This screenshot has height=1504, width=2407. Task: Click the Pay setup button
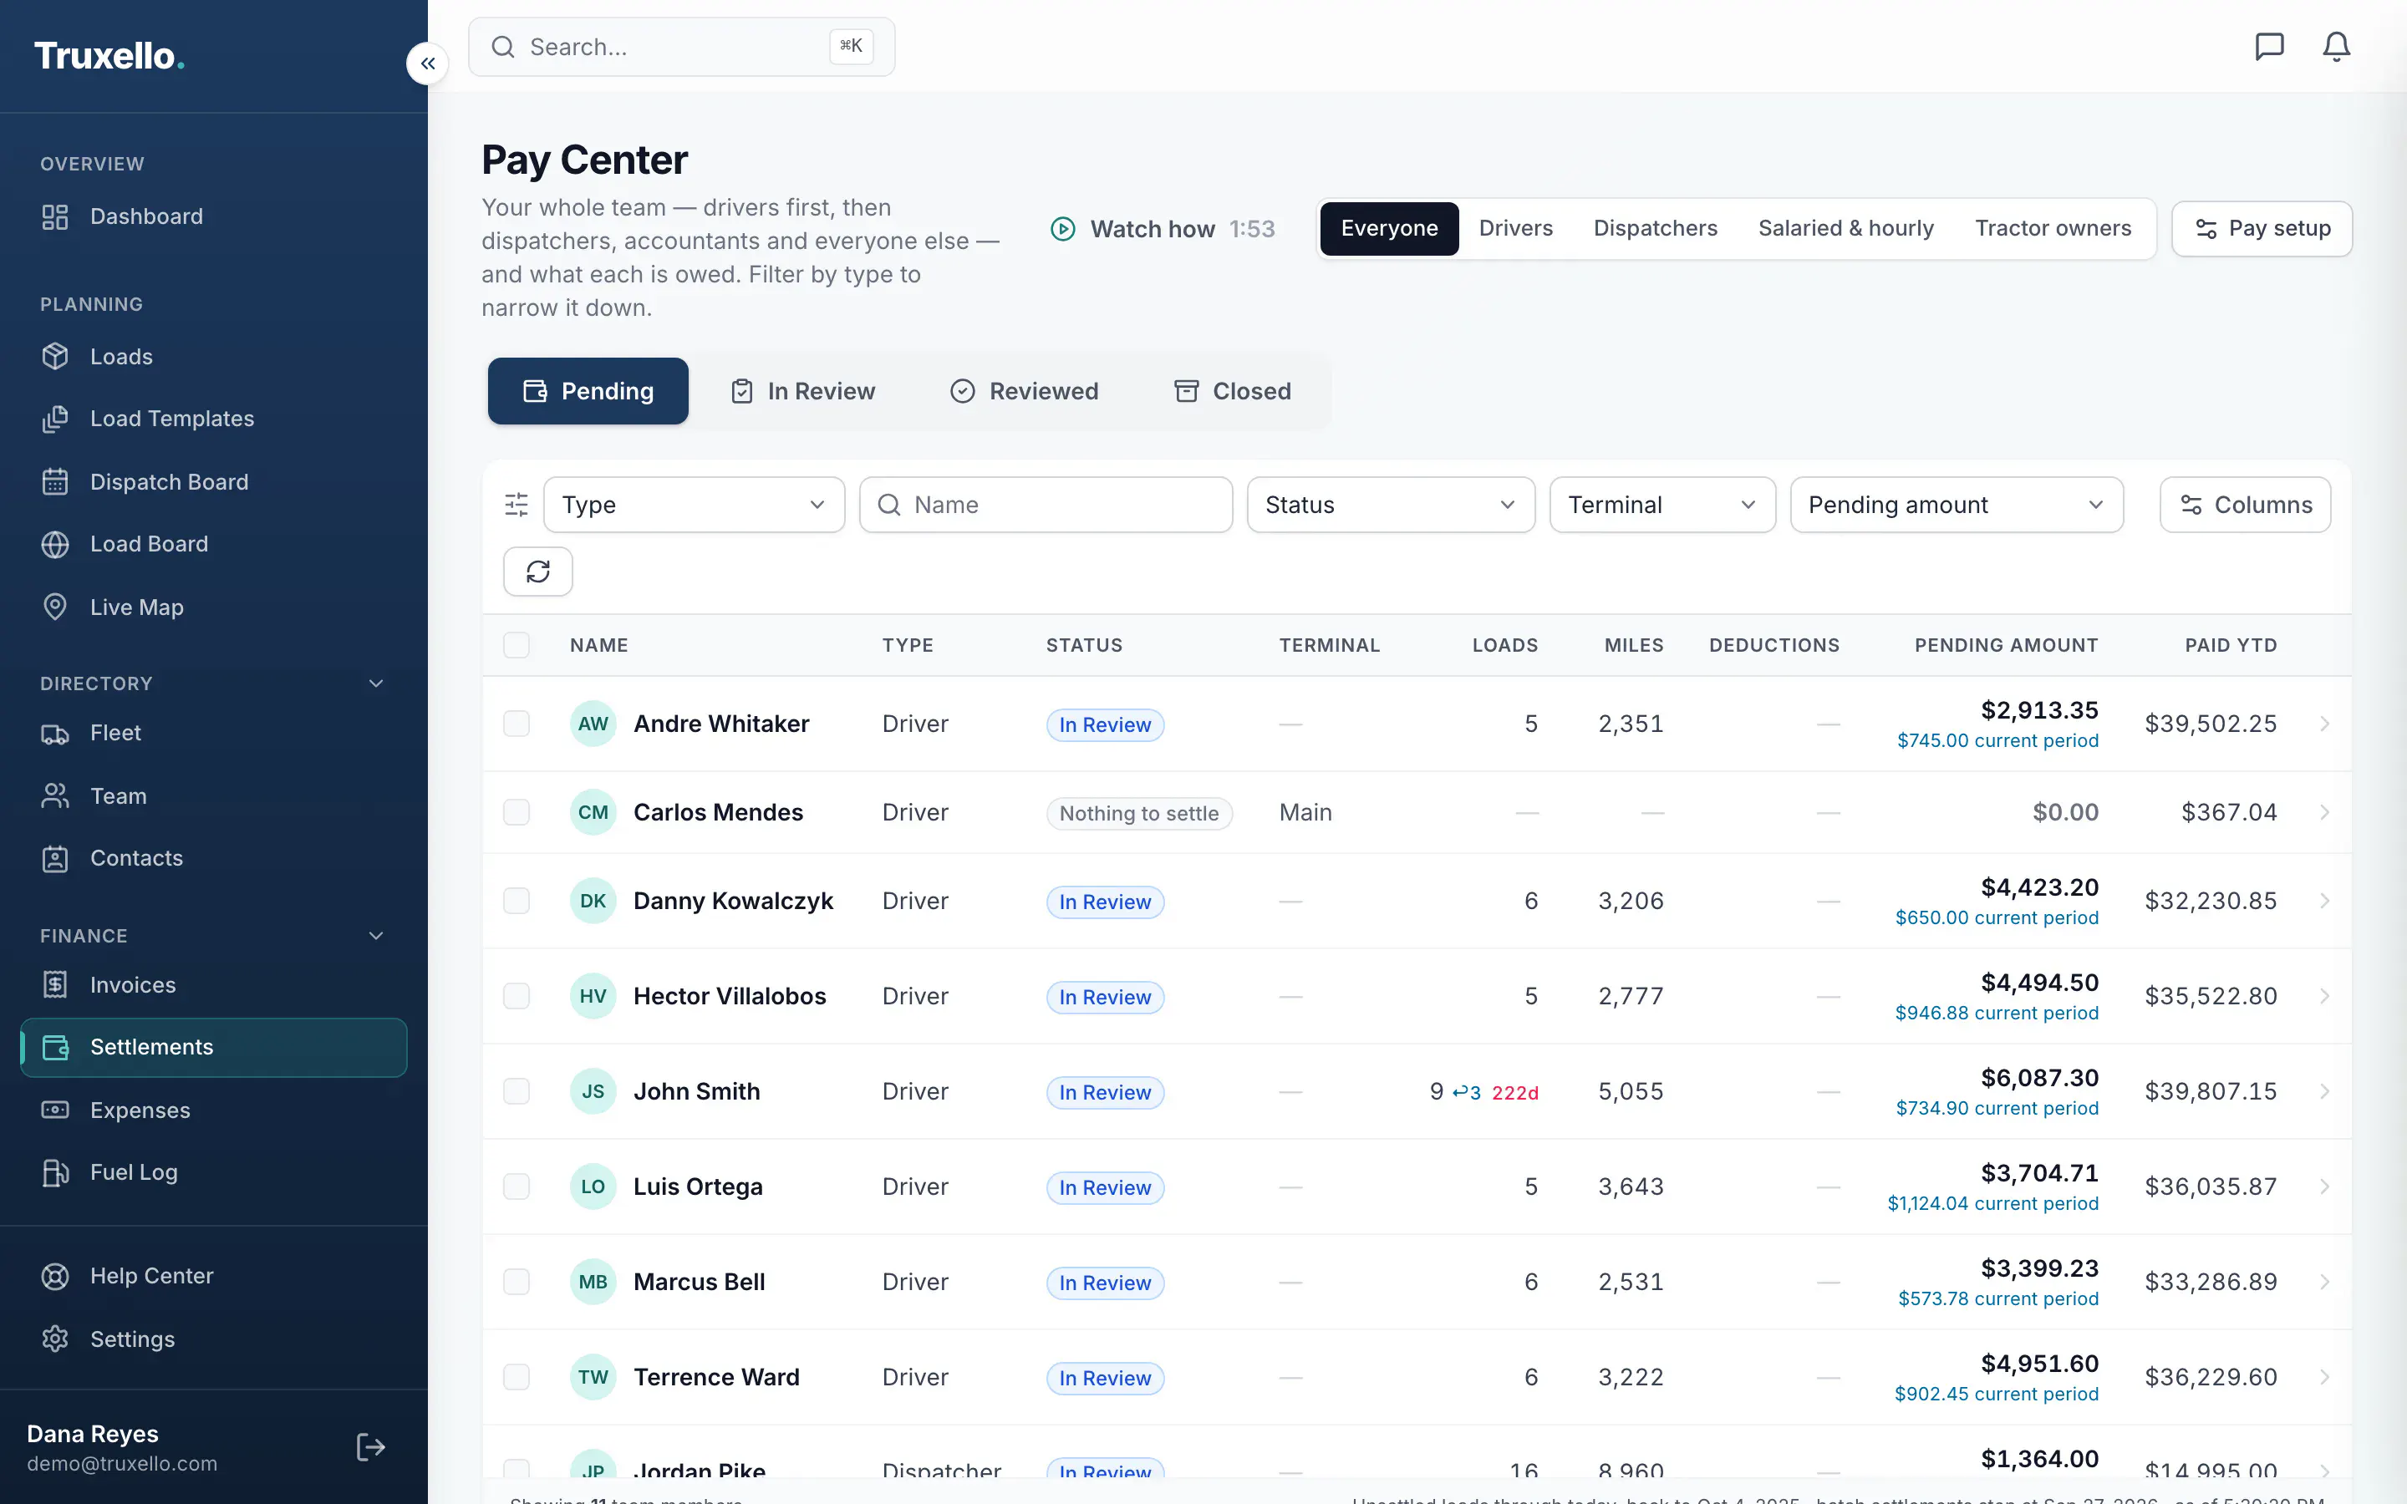click(2262, 229)
